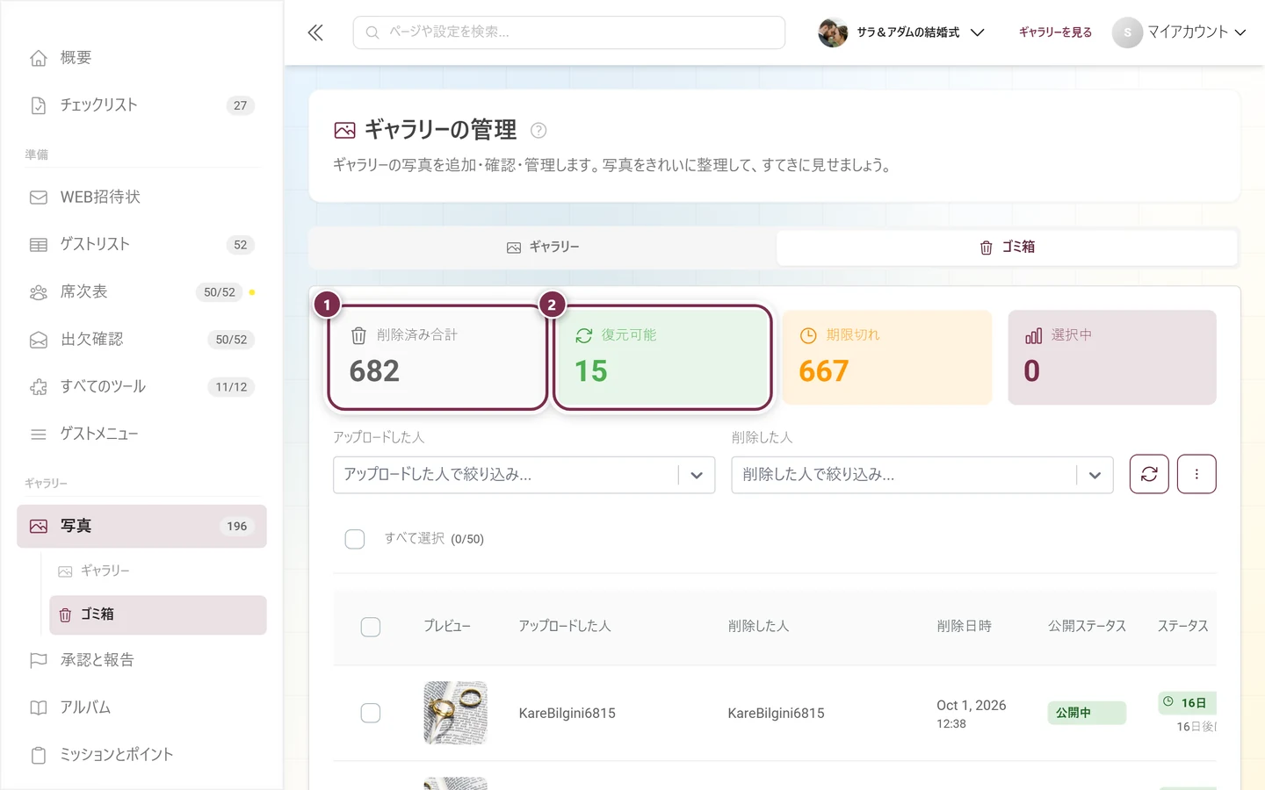Focus the ページや設定を検索 search field
The width and height of the screenshot is (1265, 790).
tap(569, 32)
